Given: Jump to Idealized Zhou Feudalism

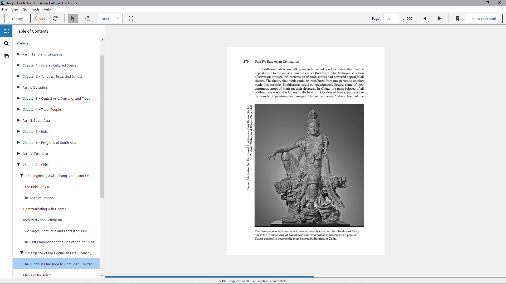Looking at the screenshot, I should click(42, 220).
